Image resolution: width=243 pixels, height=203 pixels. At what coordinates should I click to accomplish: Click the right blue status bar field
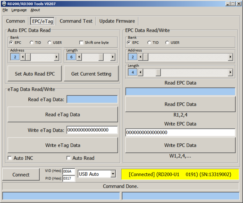coord(181,196)
